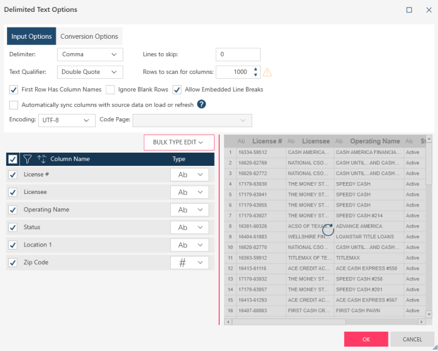The height and width of the screenshot is (351, 438).
Task: Disable First Row Has Column Names
Action: pyautogui.click(x=14, y=89)
